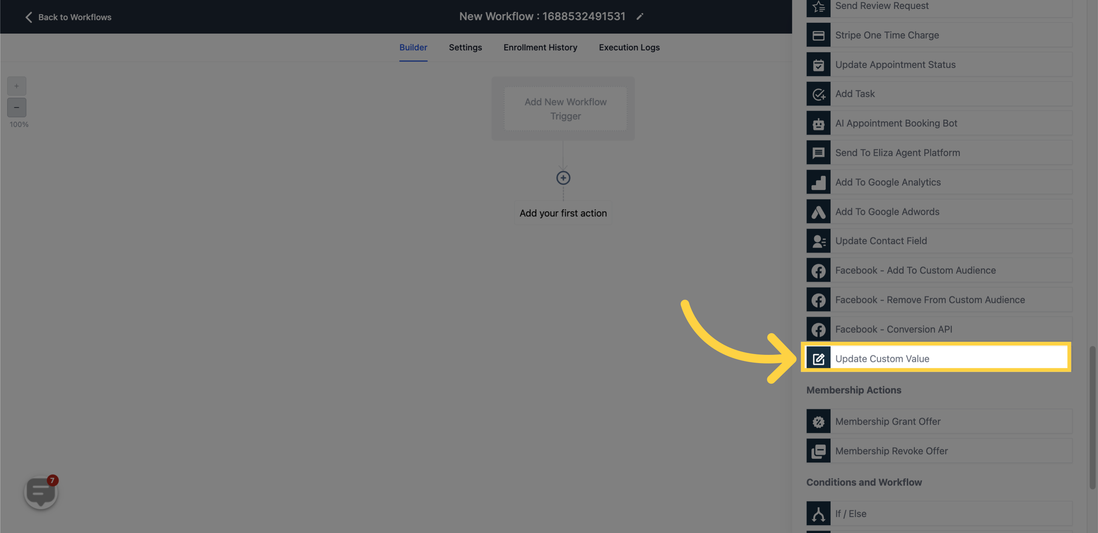Click the Execution Logs tab
Viewport: 1098px width, 533px height.
point(629,48)
